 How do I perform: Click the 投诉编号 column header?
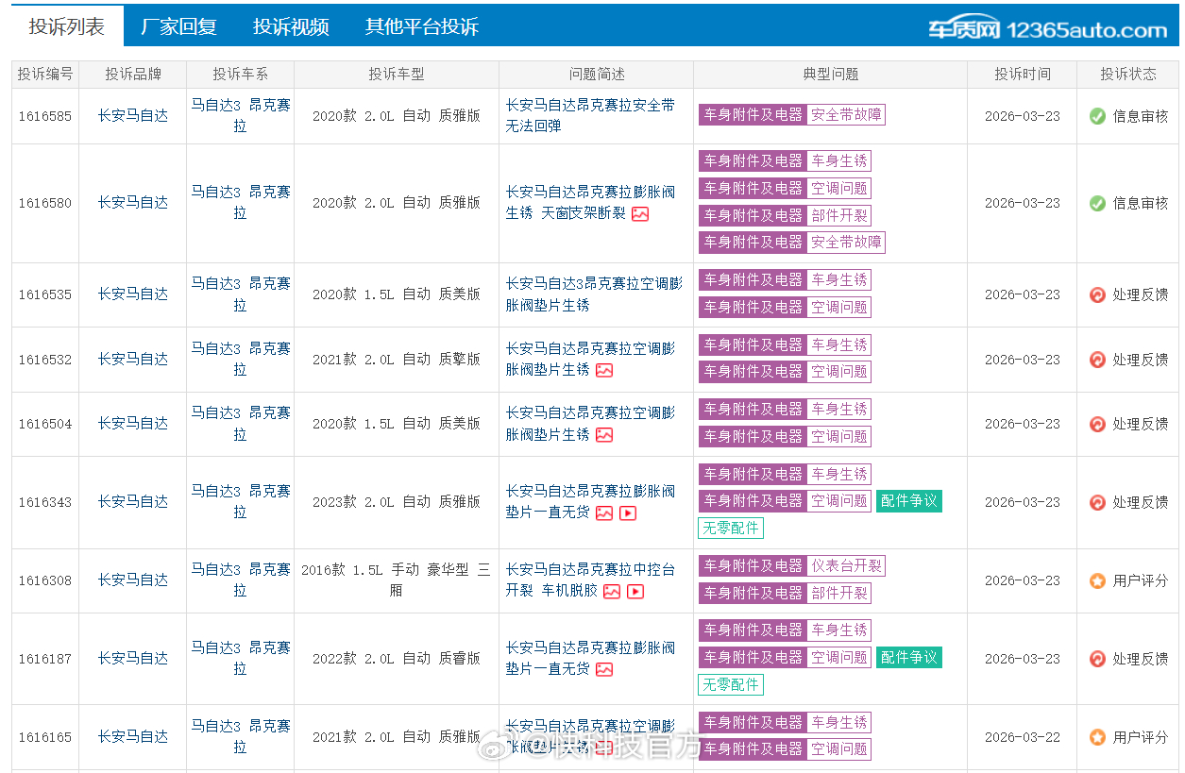point(45,75)
